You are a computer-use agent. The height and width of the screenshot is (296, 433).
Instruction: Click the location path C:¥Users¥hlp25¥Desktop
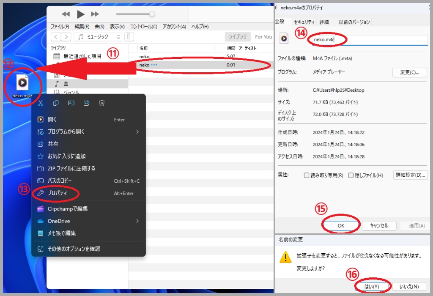click(338, 90)
